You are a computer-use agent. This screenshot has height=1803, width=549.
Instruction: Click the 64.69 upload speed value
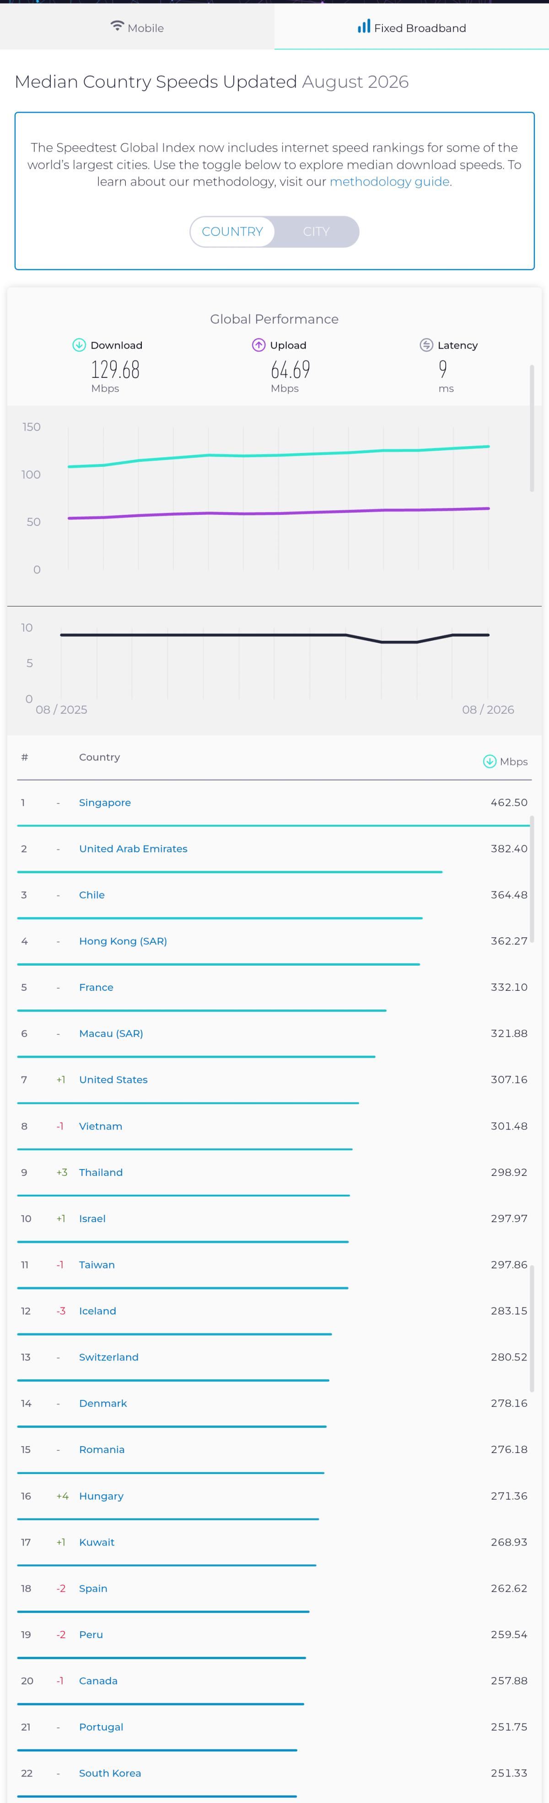290,370
